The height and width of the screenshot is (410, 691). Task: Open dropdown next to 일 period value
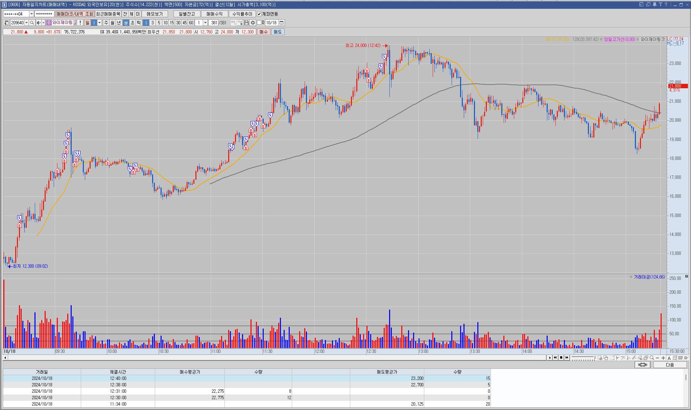(100, 23)
